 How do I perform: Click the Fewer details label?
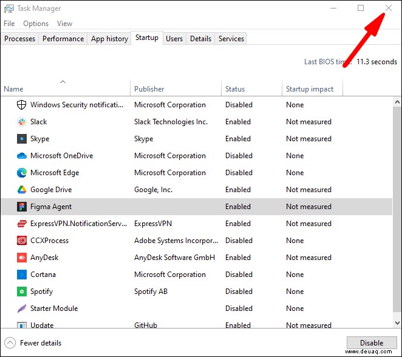[41, 343]
